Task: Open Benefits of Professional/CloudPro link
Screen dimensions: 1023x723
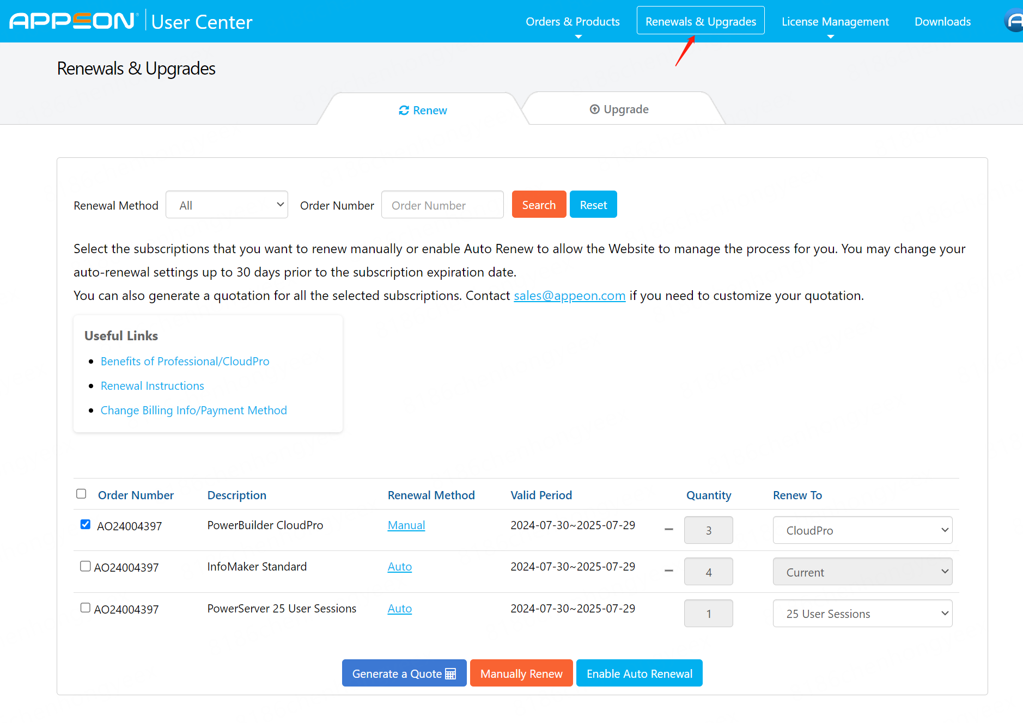Action: point(185,361)
